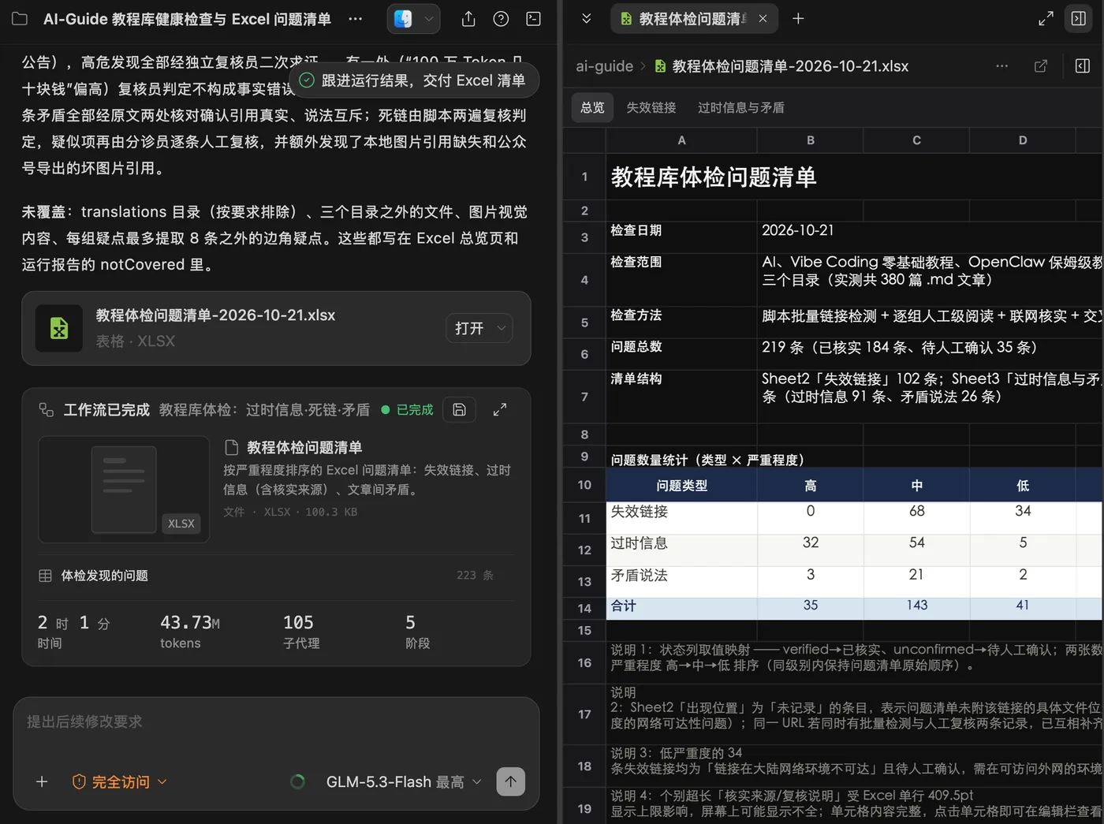Click the green xlsx file icon in the file card
Viewport: 1104px width, 824px height.
pyautogui.click(x=59, y=328)
